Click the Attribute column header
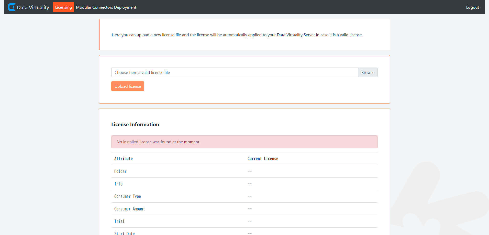 pyautogui.click(x=124, y=159)
